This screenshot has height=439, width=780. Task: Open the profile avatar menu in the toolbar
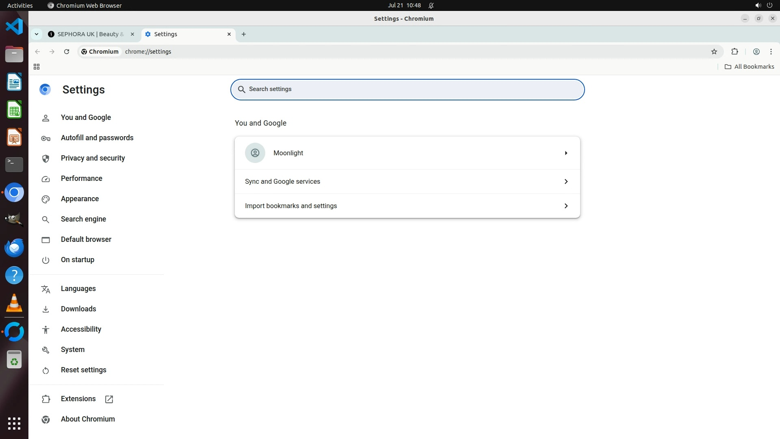(756, 52)
